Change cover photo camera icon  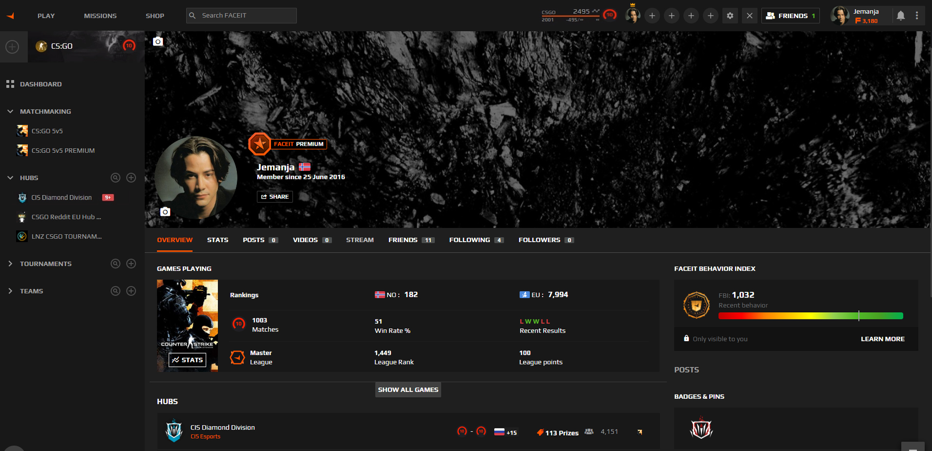(x=158, y=41)
